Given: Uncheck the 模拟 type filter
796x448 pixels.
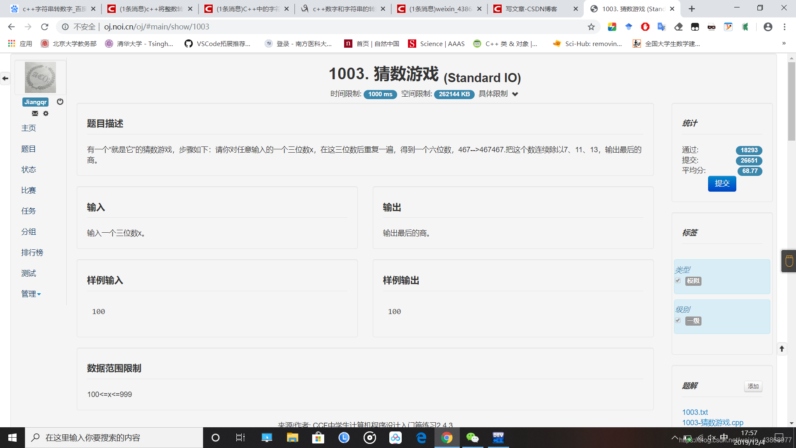Looking at the screenshot, I should click(x=678, y=281).
